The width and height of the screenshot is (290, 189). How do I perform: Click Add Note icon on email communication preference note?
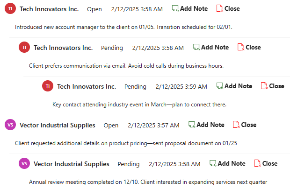[196, 47]
